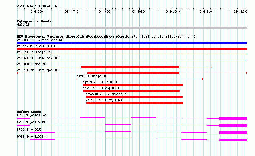Open variant esv2600138 (McKernan2009) label
The image size is (255, 156).
coord(39,58)
